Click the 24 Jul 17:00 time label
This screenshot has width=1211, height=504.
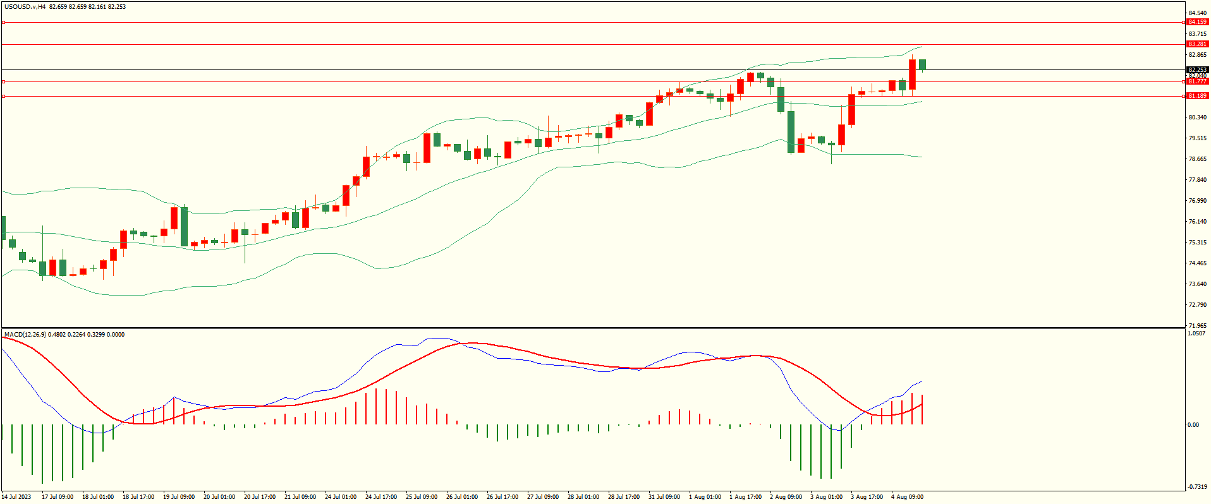(381, 497)
